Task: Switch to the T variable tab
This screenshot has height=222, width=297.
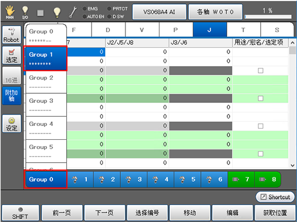Action: pyautogui.click(x=243, y=30)
